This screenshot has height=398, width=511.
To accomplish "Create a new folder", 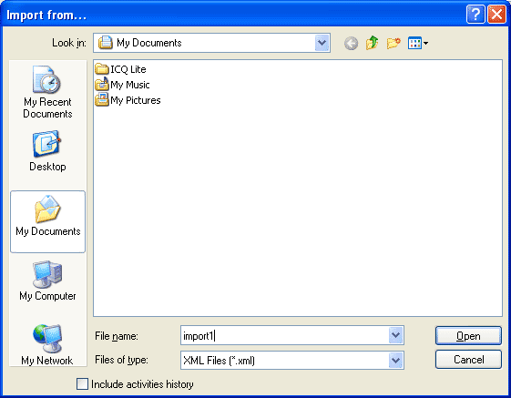I will (x=393, y=43).
